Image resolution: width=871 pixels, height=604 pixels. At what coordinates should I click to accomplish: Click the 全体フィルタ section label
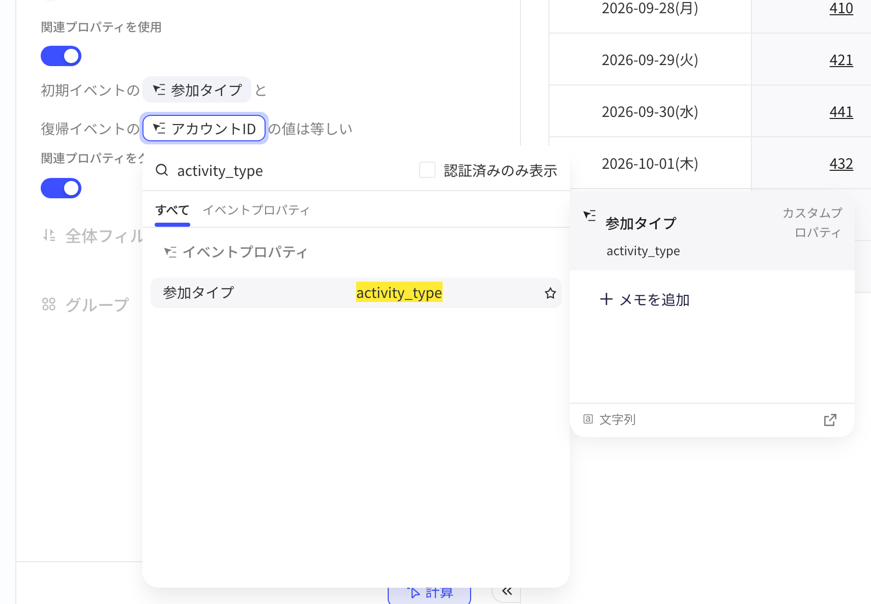(x=104, y=236)
